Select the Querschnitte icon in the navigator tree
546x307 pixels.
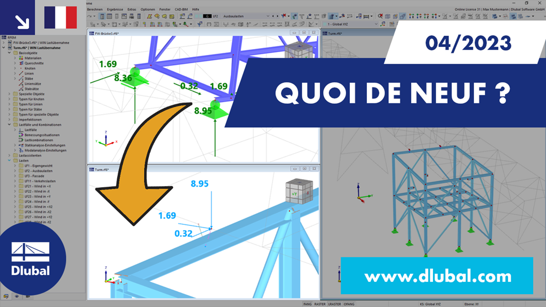[x=22, y=63]
